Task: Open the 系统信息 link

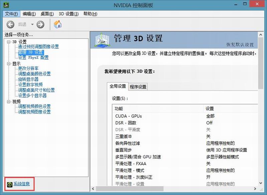Action: [22, 184]
